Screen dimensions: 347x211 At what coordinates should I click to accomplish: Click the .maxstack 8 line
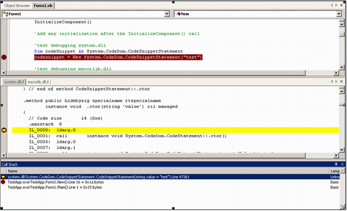pyautogui.click(x=45, y=124)
